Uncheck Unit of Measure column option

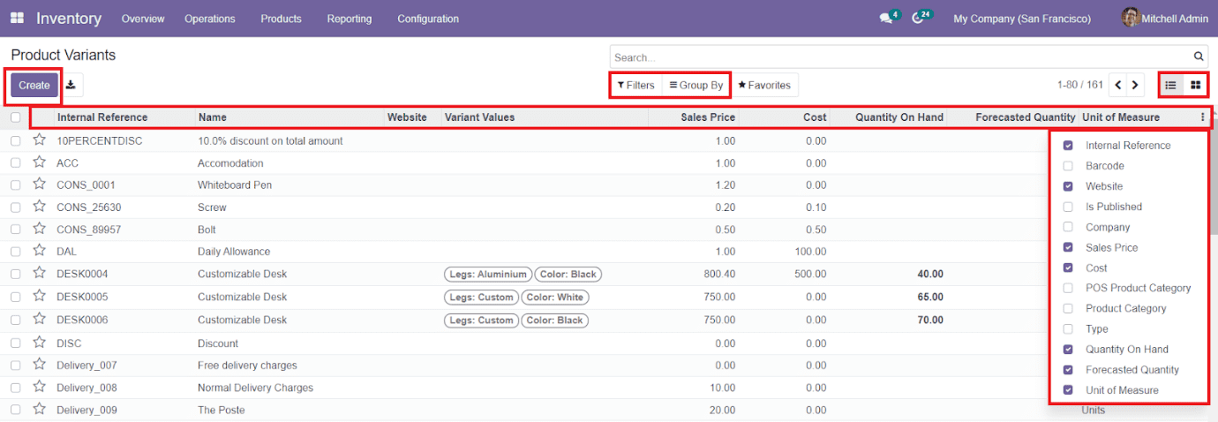tap(1069, 390)
